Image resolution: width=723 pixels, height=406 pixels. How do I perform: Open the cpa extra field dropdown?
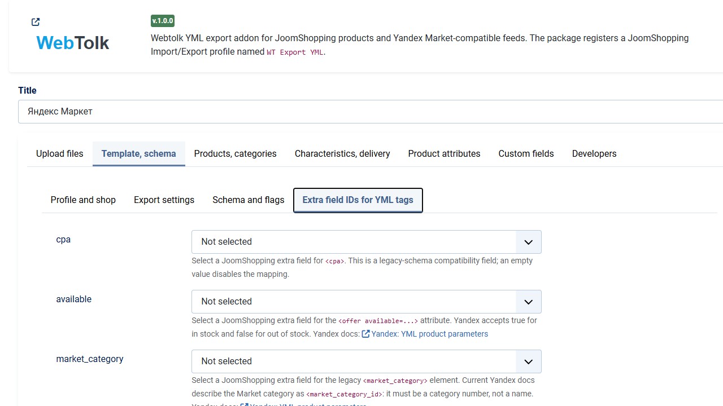tap(367, 242)
